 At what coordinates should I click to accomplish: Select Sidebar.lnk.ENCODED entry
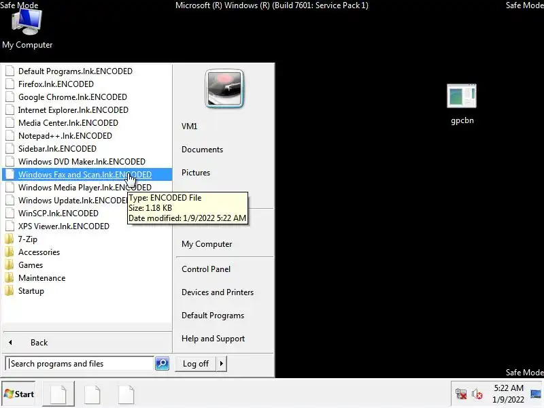coord(57,148)
